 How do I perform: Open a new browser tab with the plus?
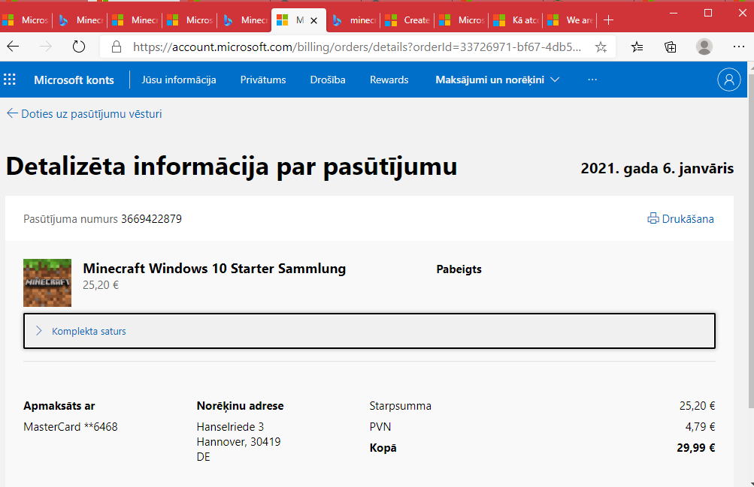point(608,20)
